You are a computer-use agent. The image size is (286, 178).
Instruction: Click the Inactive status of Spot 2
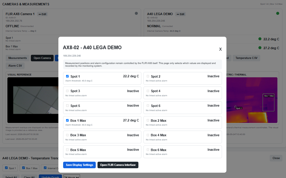click(x=213, y=76)
